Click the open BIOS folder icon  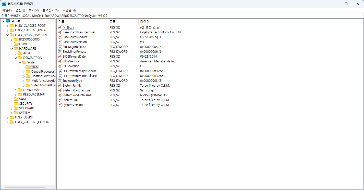coord(28,67)
